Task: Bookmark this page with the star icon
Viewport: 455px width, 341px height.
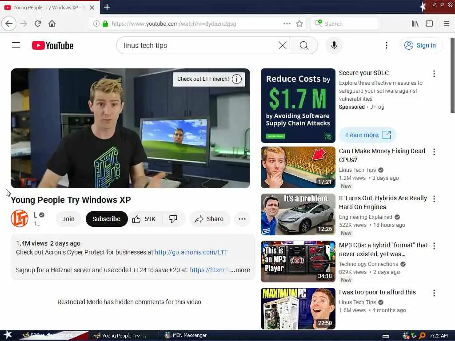Action: 299,24
